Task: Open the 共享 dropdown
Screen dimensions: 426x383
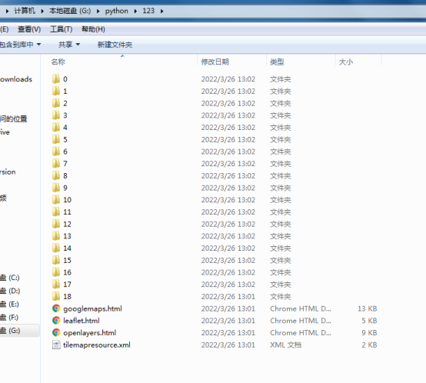Action: tap(69, 45)
